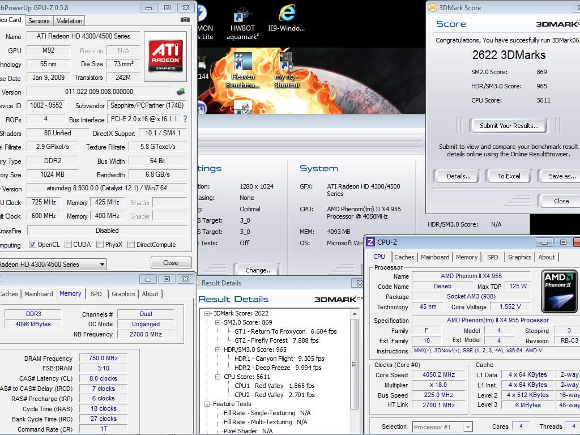This screenshot has height=435, width=580.
Task: Click the NB Frequency 2700.0 MHz value
Action: pos(146,334)
